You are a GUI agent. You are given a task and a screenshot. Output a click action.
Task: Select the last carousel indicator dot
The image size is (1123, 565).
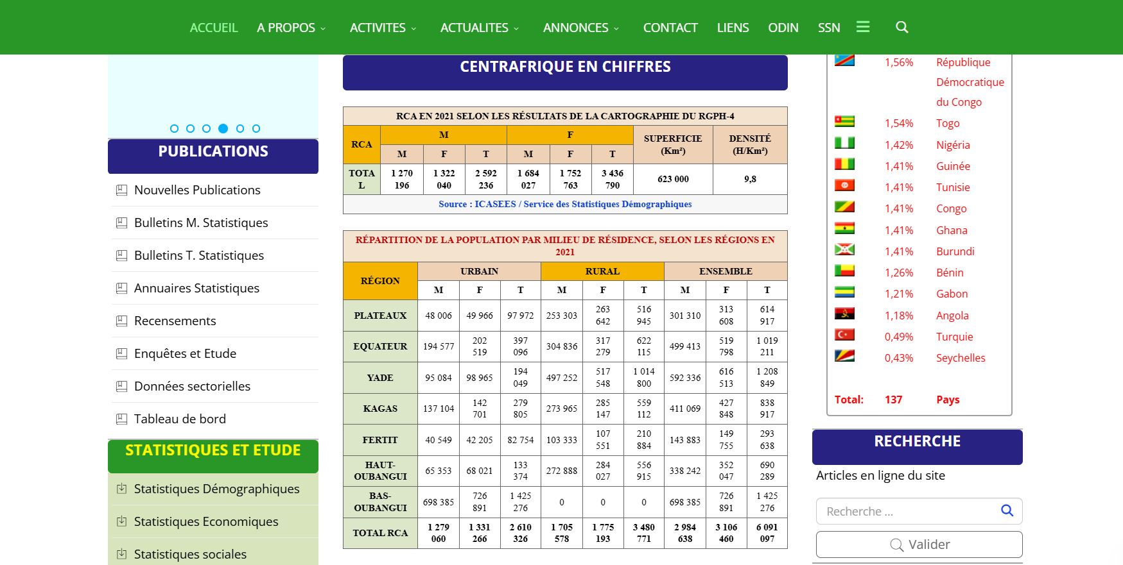click(256, 128)
